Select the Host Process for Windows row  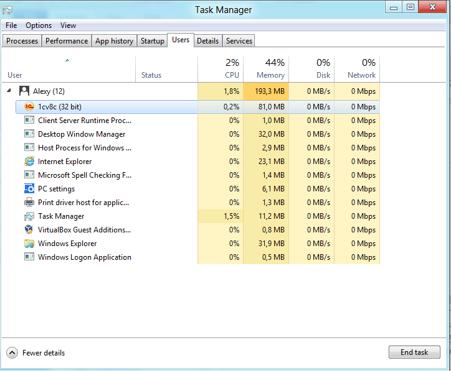(x=197, y=148)
